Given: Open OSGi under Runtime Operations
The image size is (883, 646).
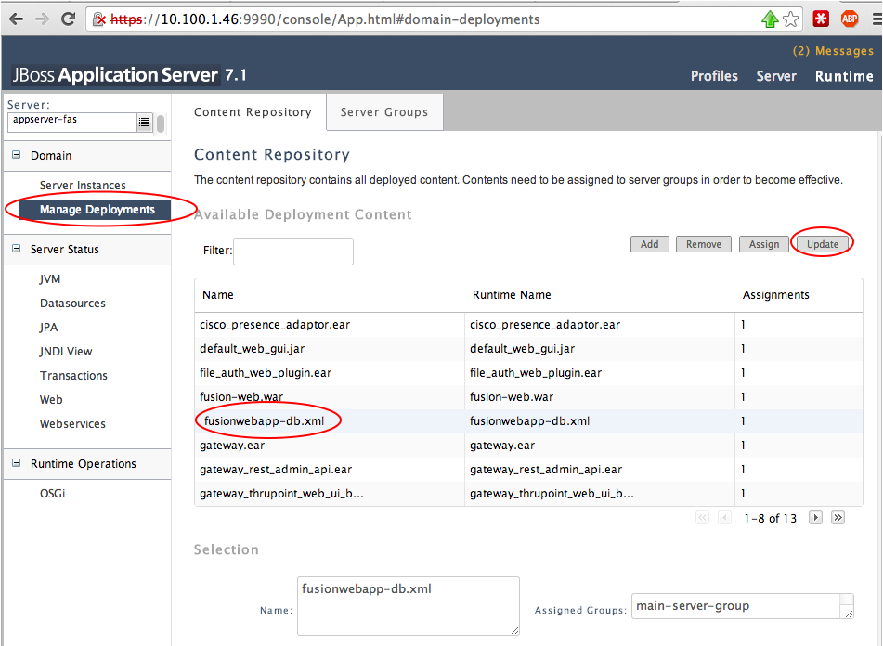Looking at the screenshot, I should [x=52, y=494].
